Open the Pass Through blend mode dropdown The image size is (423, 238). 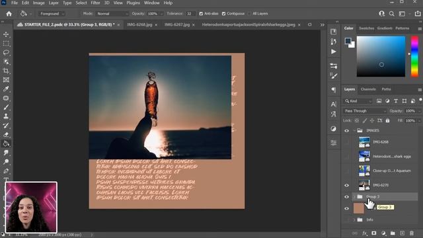365,111
